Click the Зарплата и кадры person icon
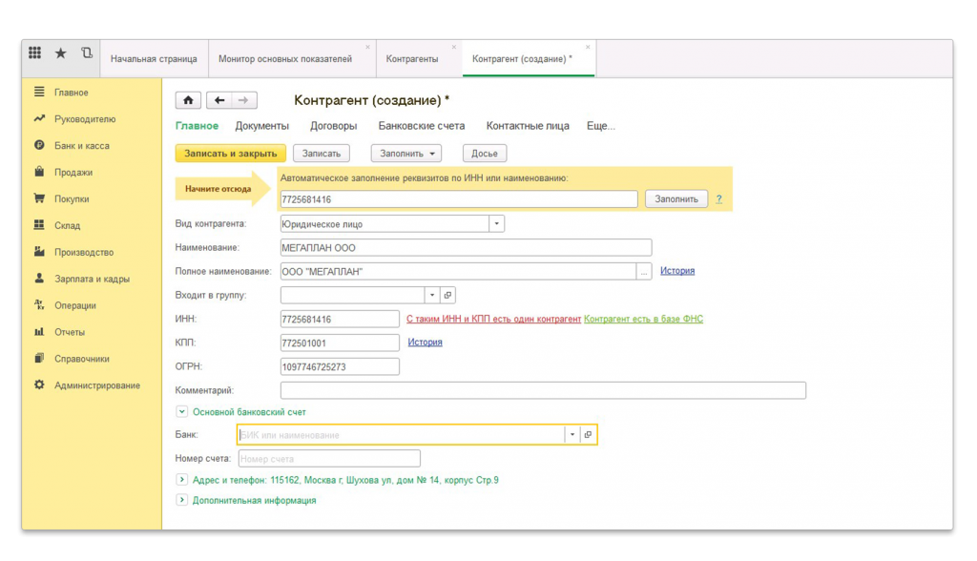Viewport: 977px width, 561px height. click(x=39, y=278)
